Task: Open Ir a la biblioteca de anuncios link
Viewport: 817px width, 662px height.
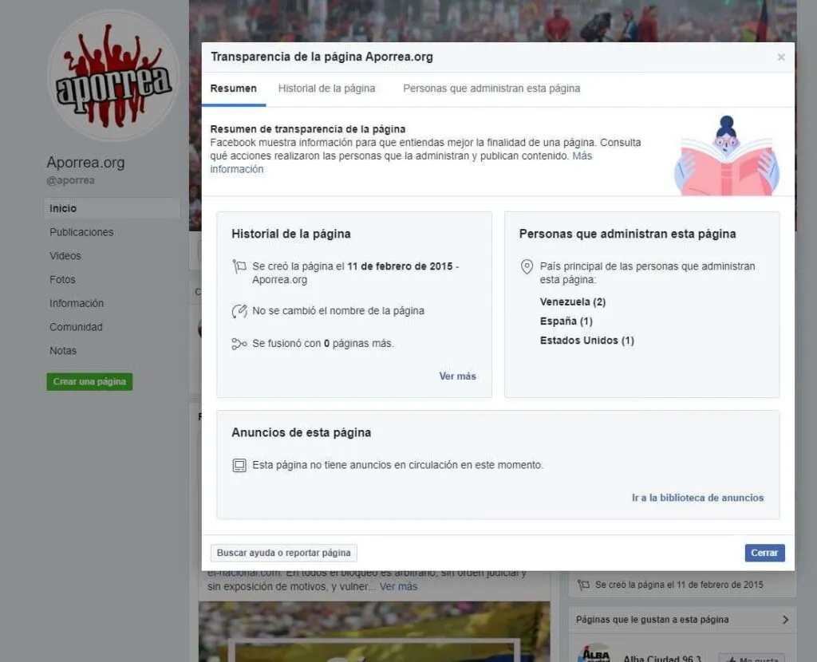Action: (697, 498)
